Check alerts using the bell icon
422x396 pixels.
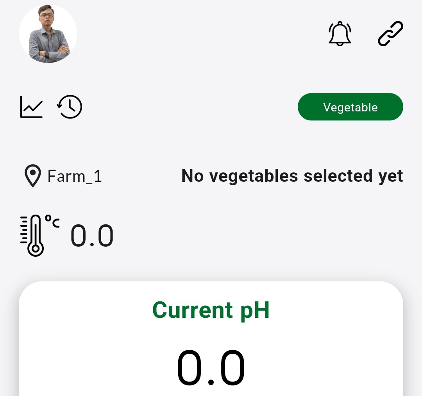pos(340,34)
